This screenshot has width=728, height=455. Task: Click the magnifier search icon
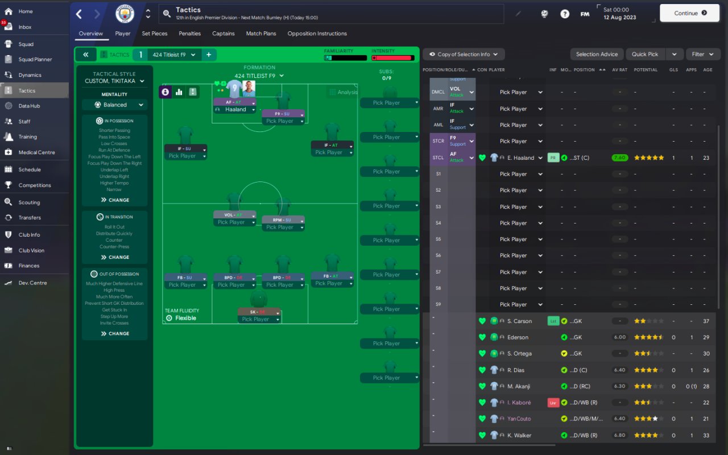tap(167, 14)
